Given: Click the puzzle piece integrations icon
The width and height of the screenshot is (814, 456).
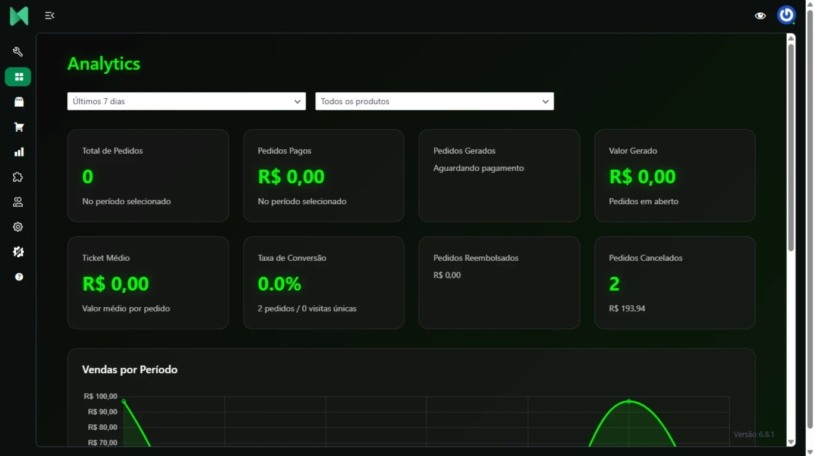Looking at the screenshot, I should [x=18, y=177].
